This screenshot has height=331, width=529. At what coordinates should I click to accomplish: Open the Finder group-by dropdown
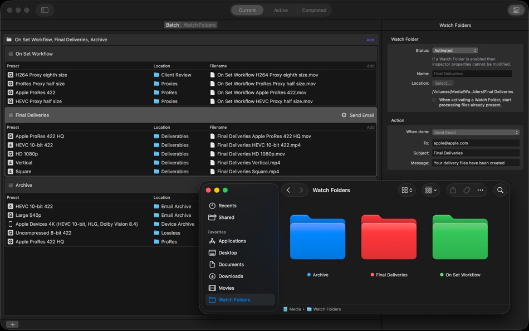(430, 190)
